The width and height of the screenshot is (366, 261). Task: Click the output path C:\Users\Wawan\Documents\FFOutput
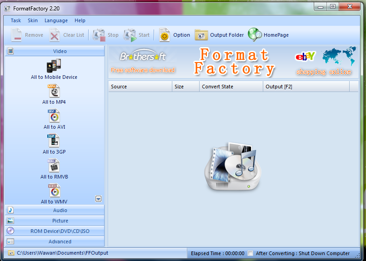pyautogui.click(x=63, y=253)
